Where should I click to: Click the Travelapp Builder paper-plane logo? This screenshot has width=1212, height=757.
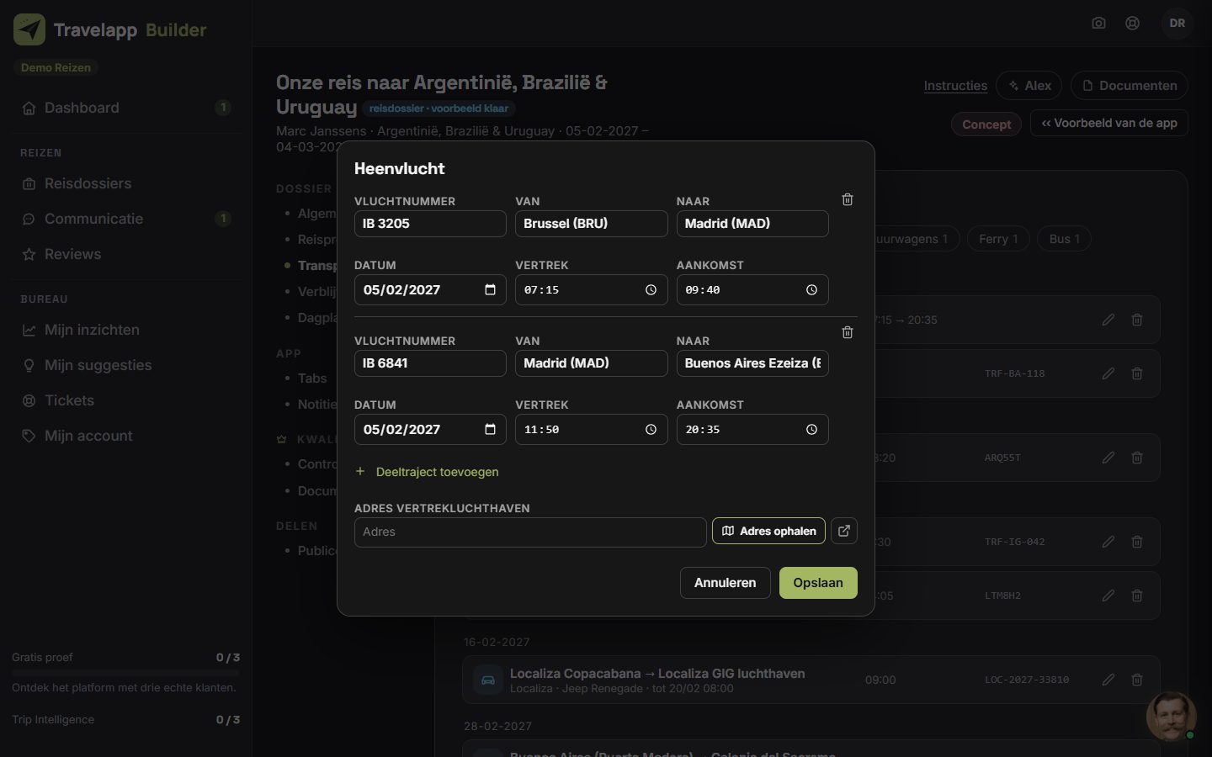coord(29,29)
